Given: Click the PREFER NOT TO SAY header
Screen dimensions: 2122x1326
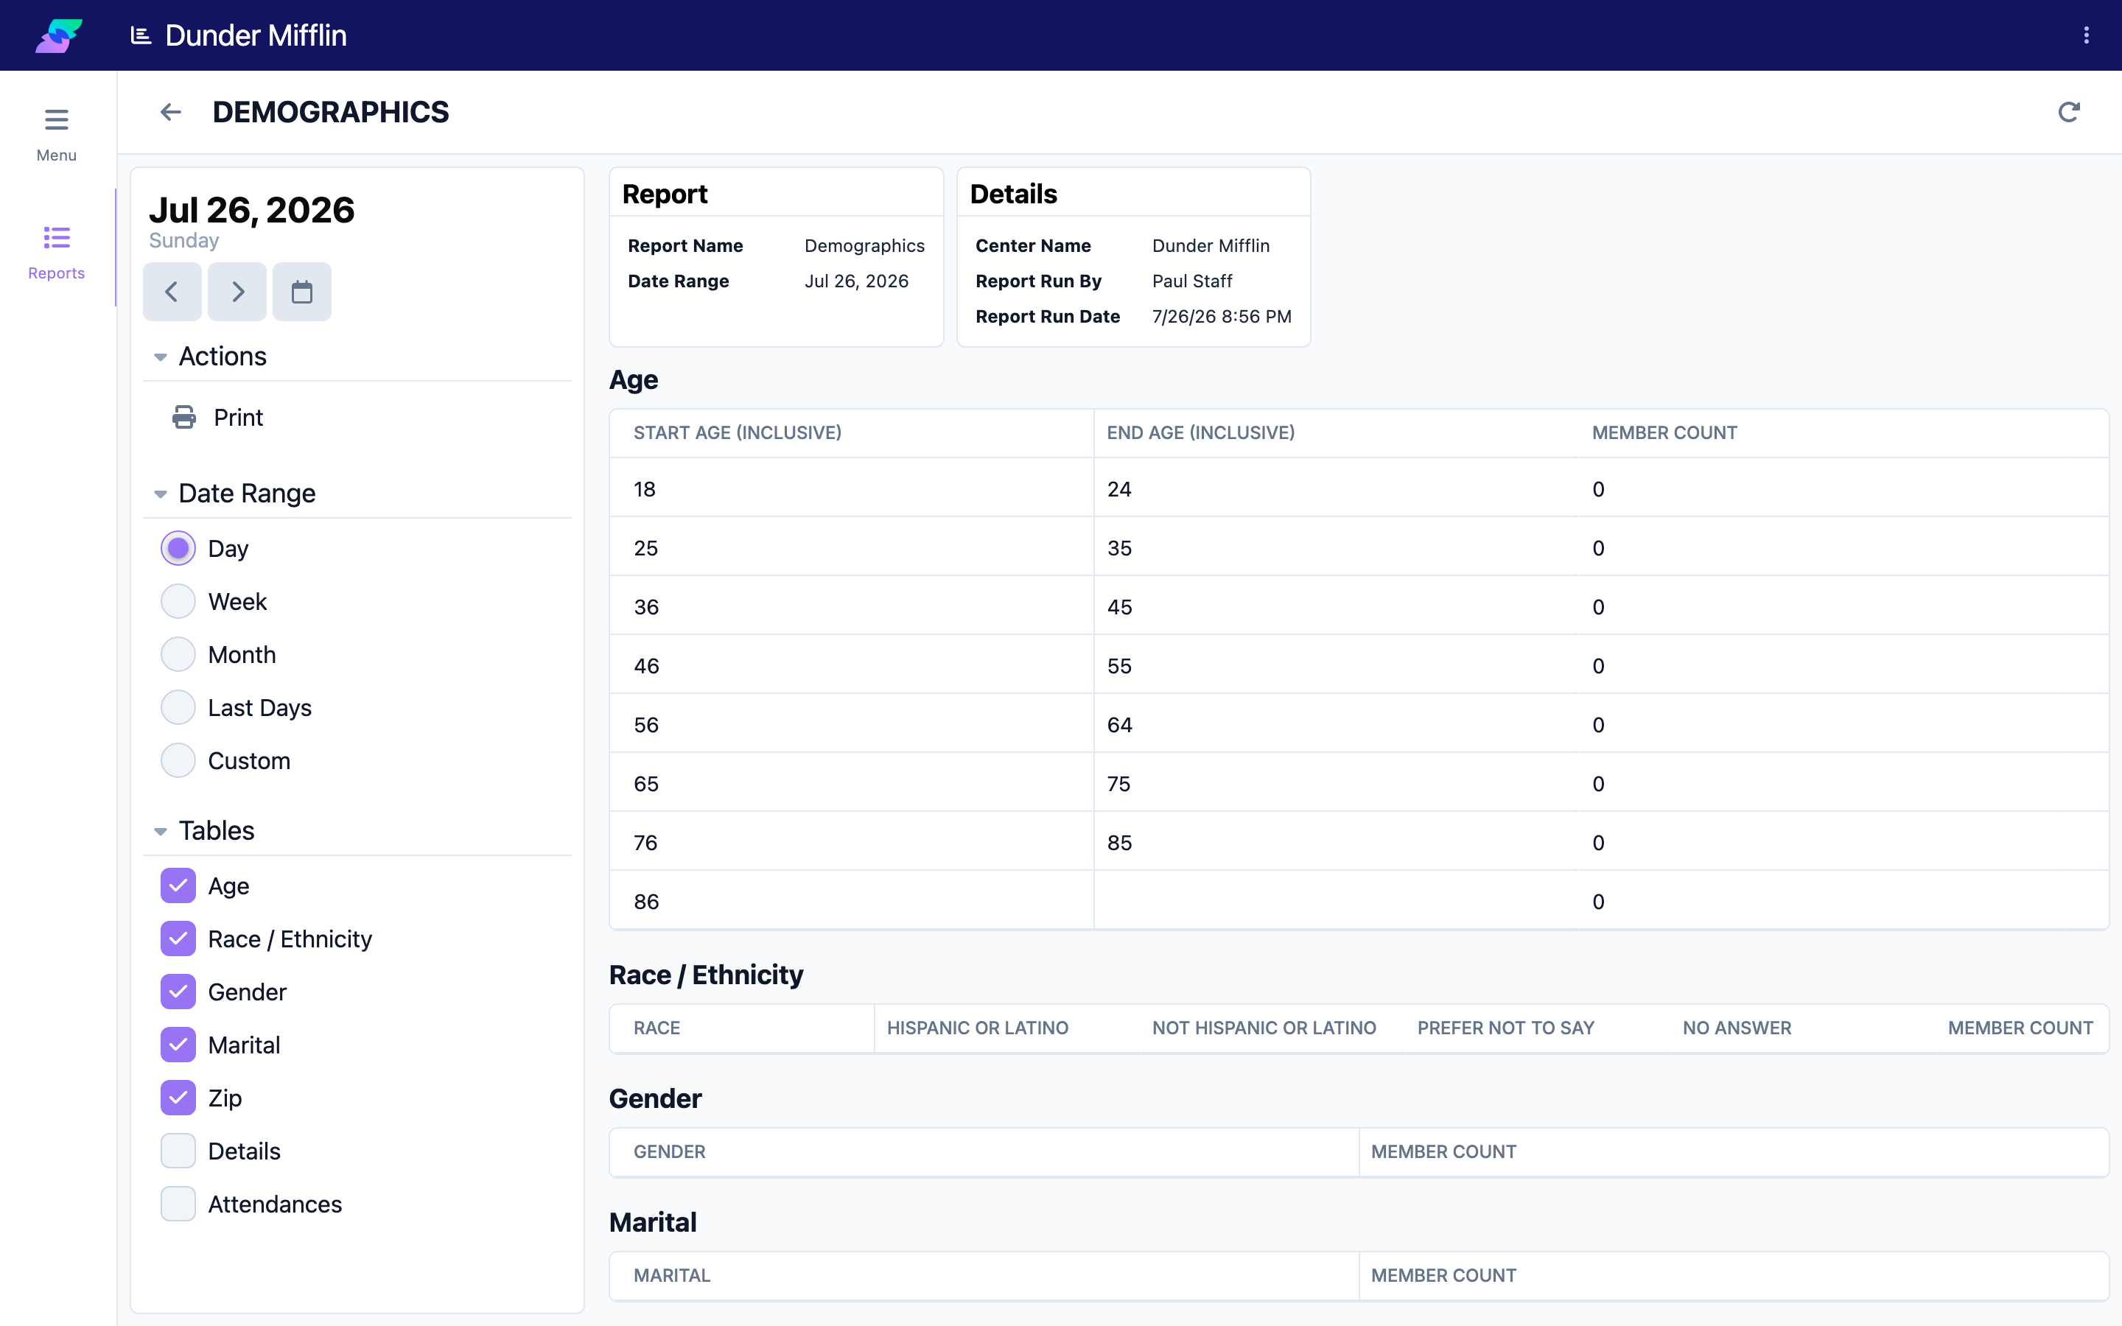Looking at the screenshot, I should point(1505,1028).
